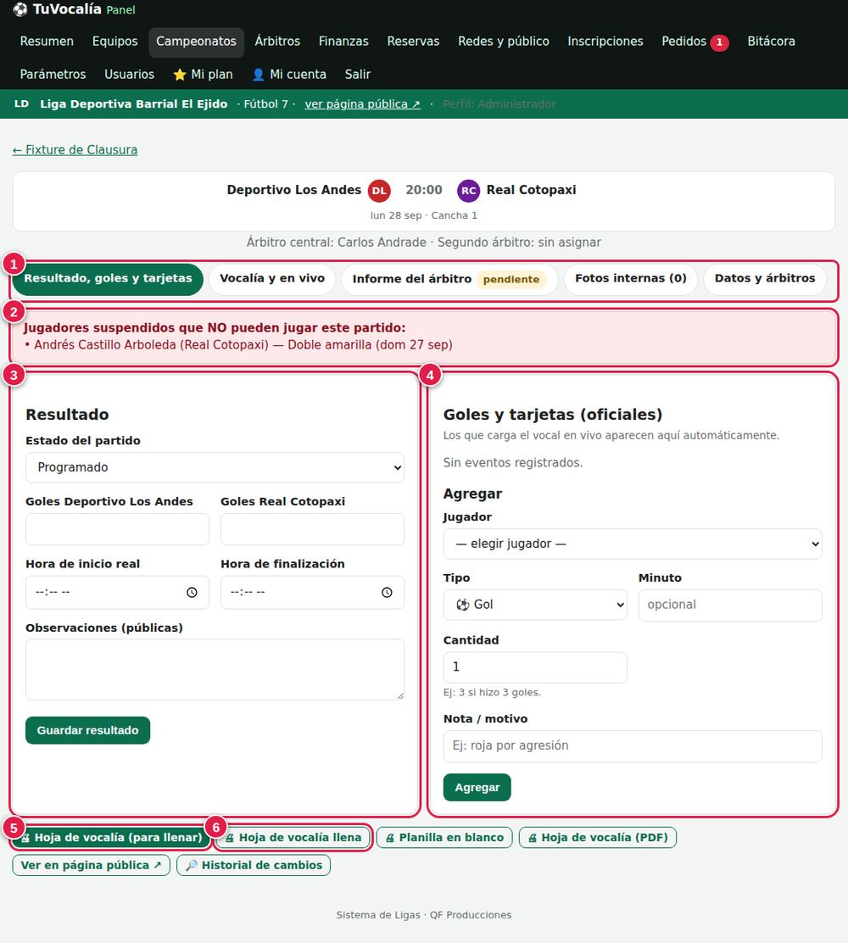Open the Tipo event dropdown showing Gol
This screenshot has height=943, width=848.
[535, 605]
